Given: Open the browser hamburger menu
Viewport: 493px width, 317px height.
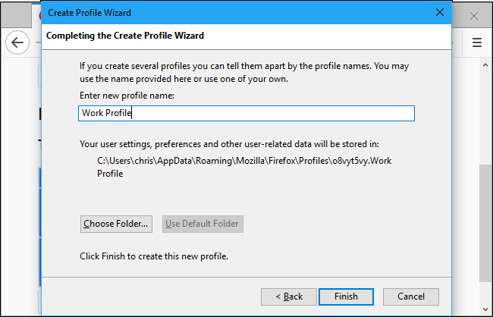Looking at the screenshot, I should point(476,43).
